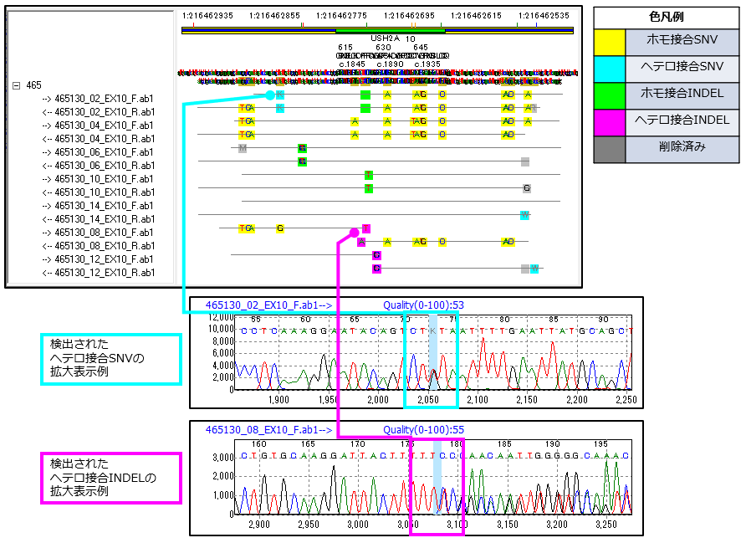This screenshot has width=746, height=543.
Task: Click the green USH2A exon 10 bar
Action: [x=390, y=30]
